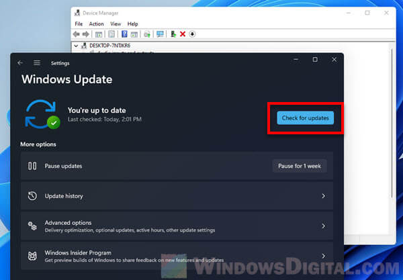
Task: Click the Pause updates icon
Action: (32, 166)
